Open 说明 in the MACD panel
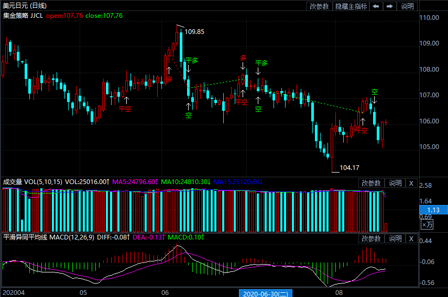This screenshot has width=448, height=297. tap(395, 238)
